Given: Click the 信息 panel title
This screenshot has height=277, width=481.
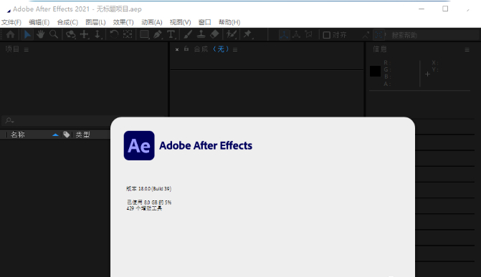Looking at the screenshot, I should click(379, 49).
